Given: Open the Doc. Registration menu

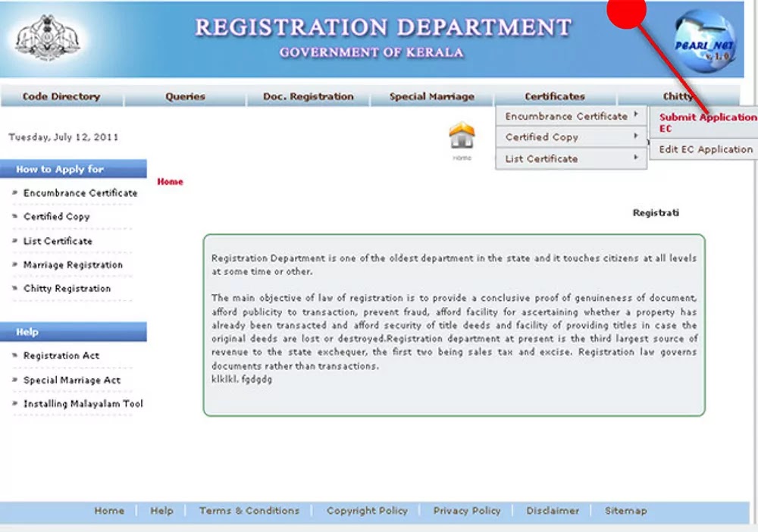Looking at the screenshot, I should point(308,96).
